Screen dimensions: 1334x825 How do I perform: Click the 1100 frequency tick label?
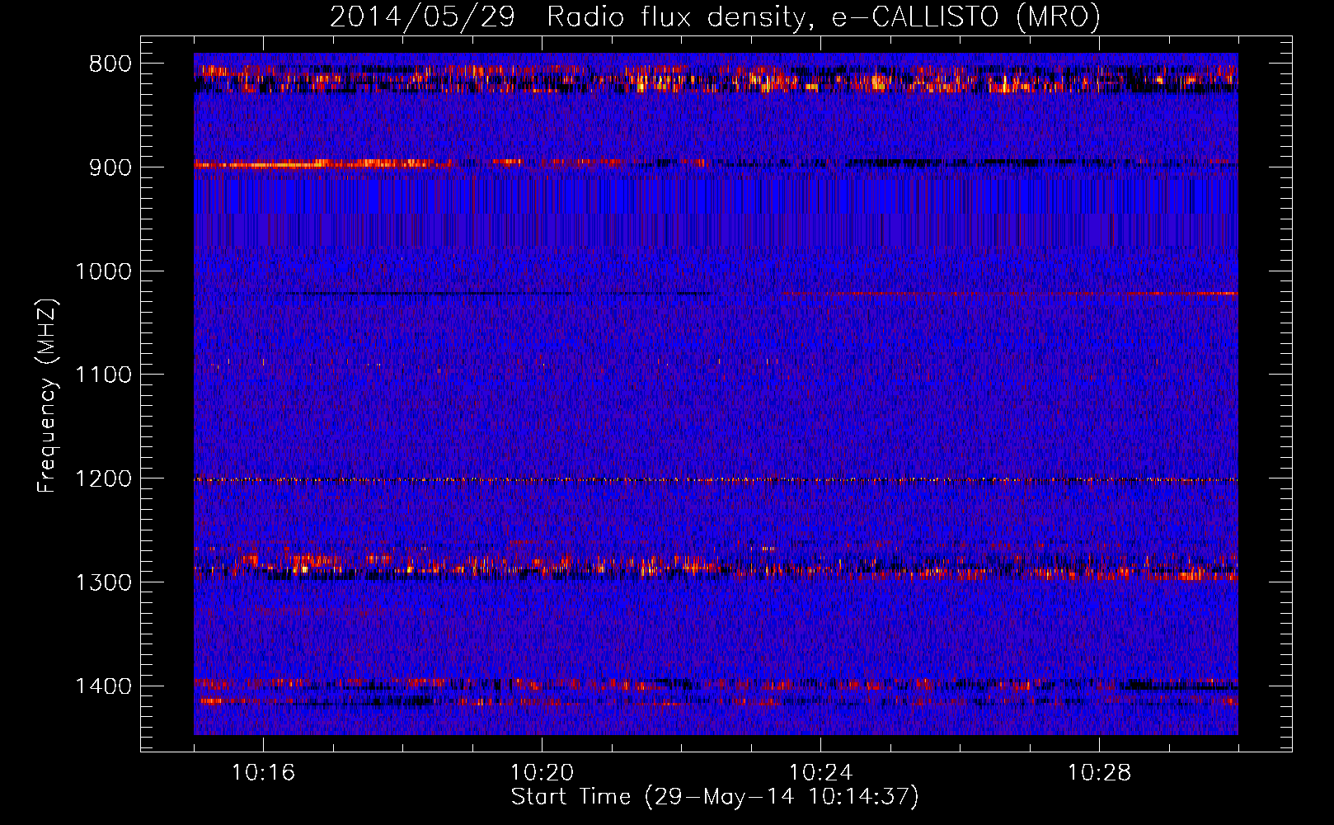(x=103, y=375)
